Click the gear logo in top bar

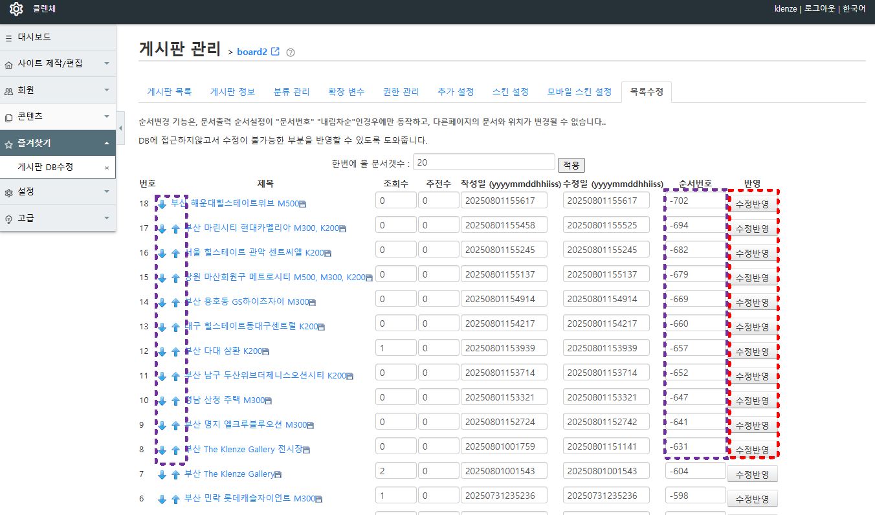click(x=16, y=9)
